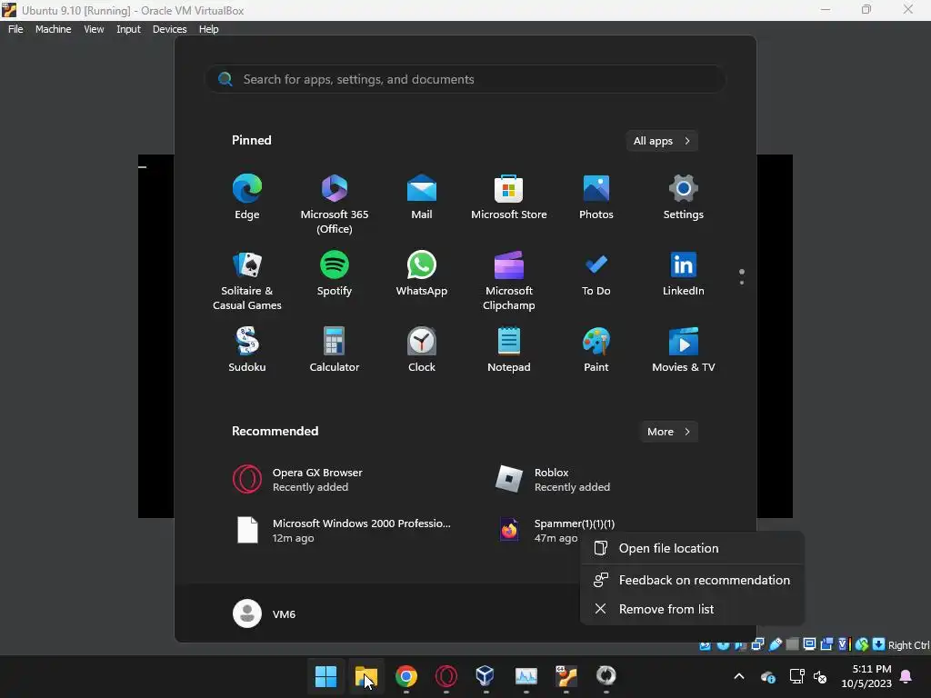Select Remove from list
Image resolution: width=931 pixels, height=698 pixels.
click(692, 609)
